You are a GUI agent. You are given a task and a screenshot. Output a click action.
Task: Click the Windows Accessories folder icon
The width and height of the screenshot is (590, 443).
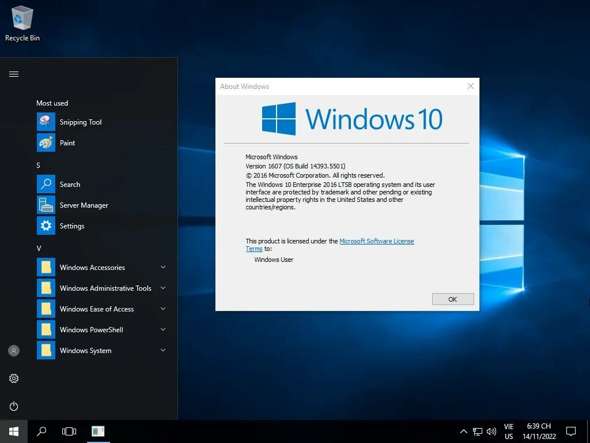pos(46,267)
